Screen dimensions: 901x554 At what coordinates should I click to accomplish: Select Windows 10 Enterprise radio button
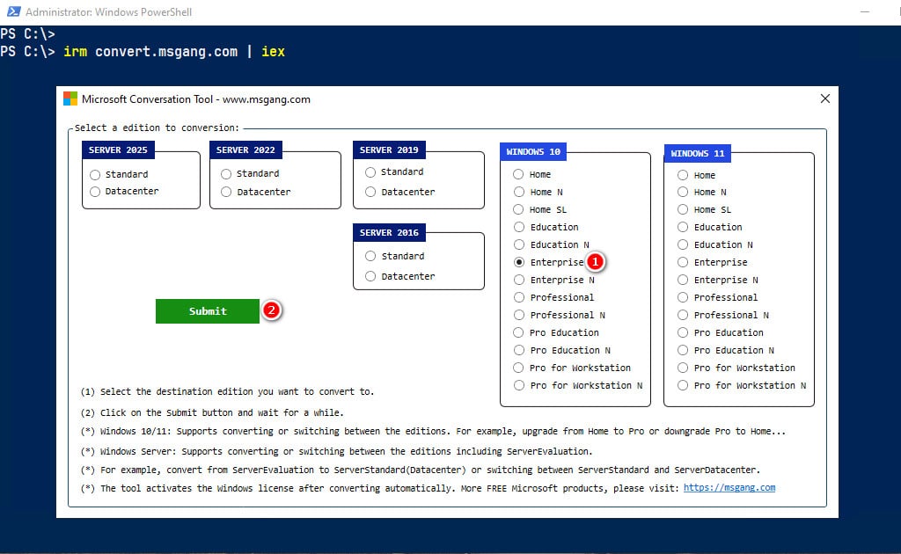(519, 262)
